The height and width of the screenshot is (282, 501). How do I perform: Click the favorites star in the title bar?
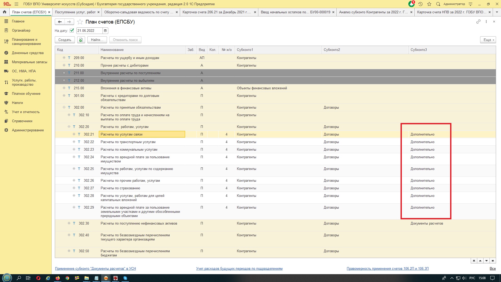[x=429, y=4]
